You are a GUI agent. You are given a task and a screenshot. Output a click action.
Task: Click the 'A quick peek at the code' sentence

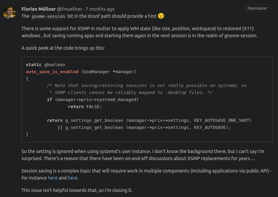click(63, 48)
